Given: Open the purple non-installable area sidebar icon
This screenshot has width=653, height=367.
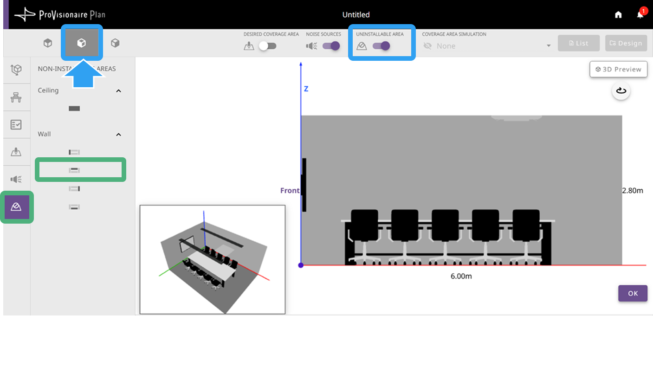Looking at the screenshot, I should click(17, 207).
